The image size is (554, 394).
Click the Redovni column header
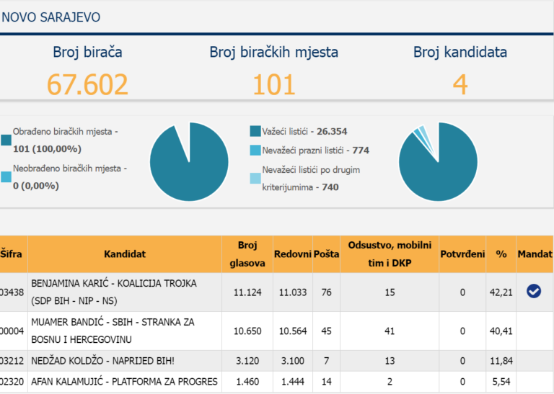point(293,254)
